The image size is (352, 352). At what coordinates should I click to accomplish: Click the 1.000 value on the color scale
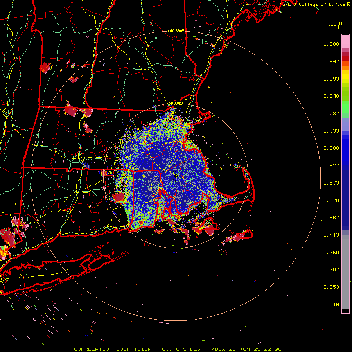tap(331, 44)
